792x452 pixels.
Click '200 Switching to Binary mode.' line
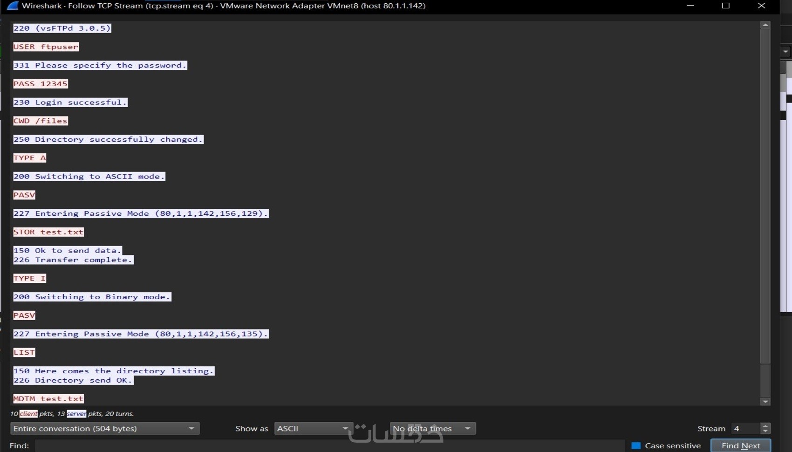pos(92,297)
